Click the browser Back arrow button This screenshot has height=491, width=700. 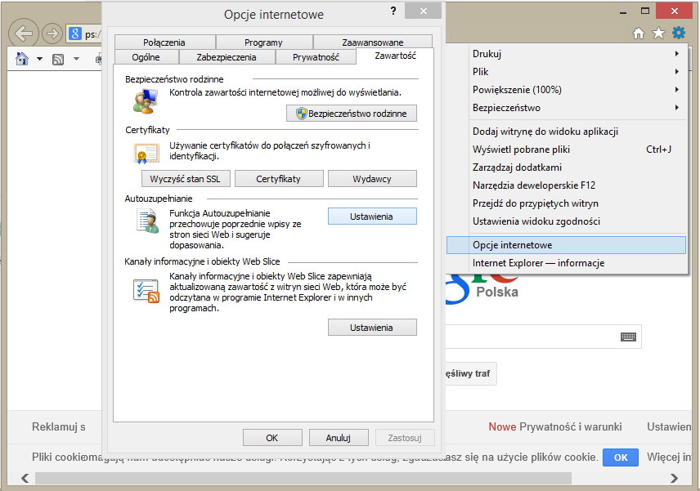23,33
